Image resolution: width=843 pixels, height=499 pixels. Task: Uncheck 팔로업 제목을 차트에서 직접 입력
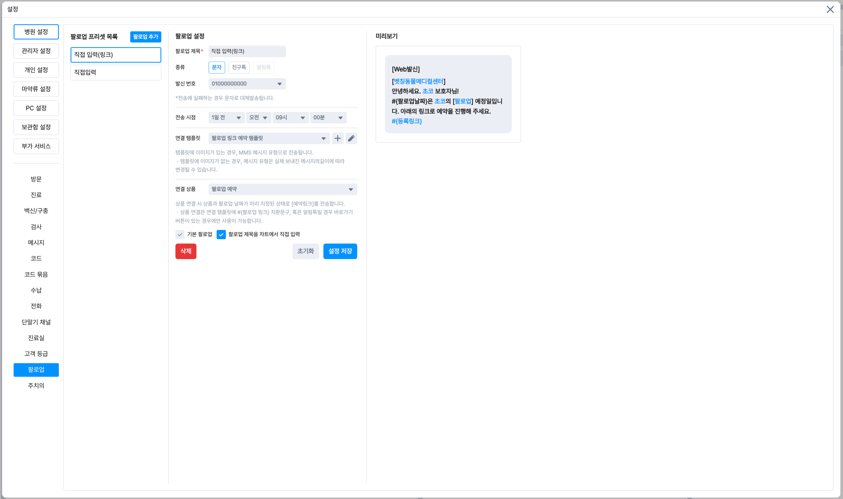[221, 234]
